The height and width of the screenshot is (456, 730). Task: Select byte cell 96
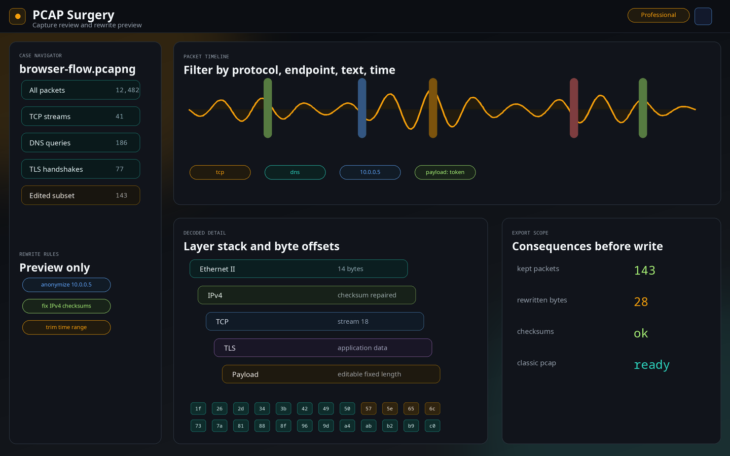[x=305, y=426]
